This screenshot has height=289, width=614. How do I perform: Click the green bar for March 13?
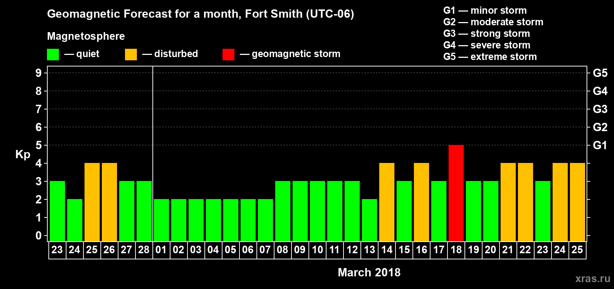point(369,220)
